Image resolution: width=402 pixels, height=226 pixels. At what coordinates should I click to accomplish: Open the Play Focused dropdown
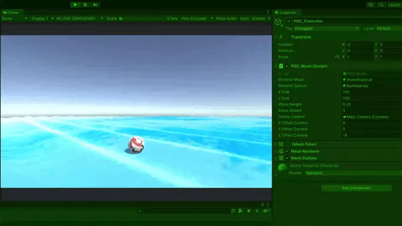197,19
